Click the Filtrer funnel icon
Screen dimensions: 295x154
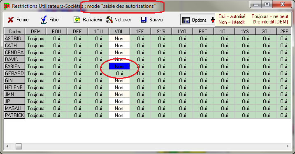click(44, 20)
